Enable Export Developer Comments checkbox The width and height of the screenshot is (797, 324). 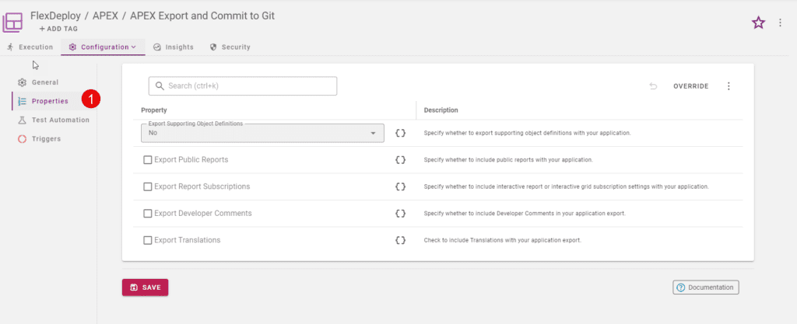pos(147,214)
